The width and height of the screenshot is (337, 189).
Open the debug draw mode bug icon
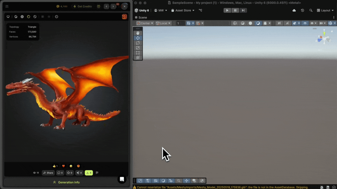tap(265, 23)
